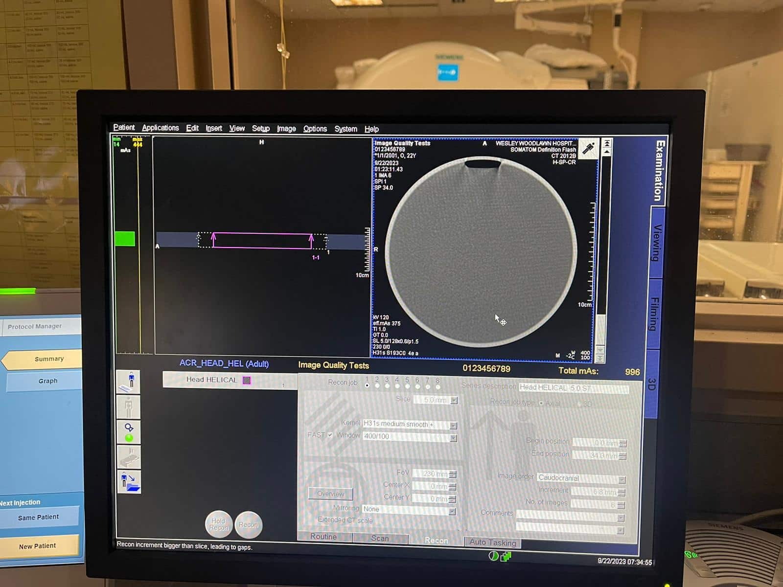Screen dimensions: 783x587
Task: Switch to the Scan tab
Action: pyautogui.click(x=380, y=538)
